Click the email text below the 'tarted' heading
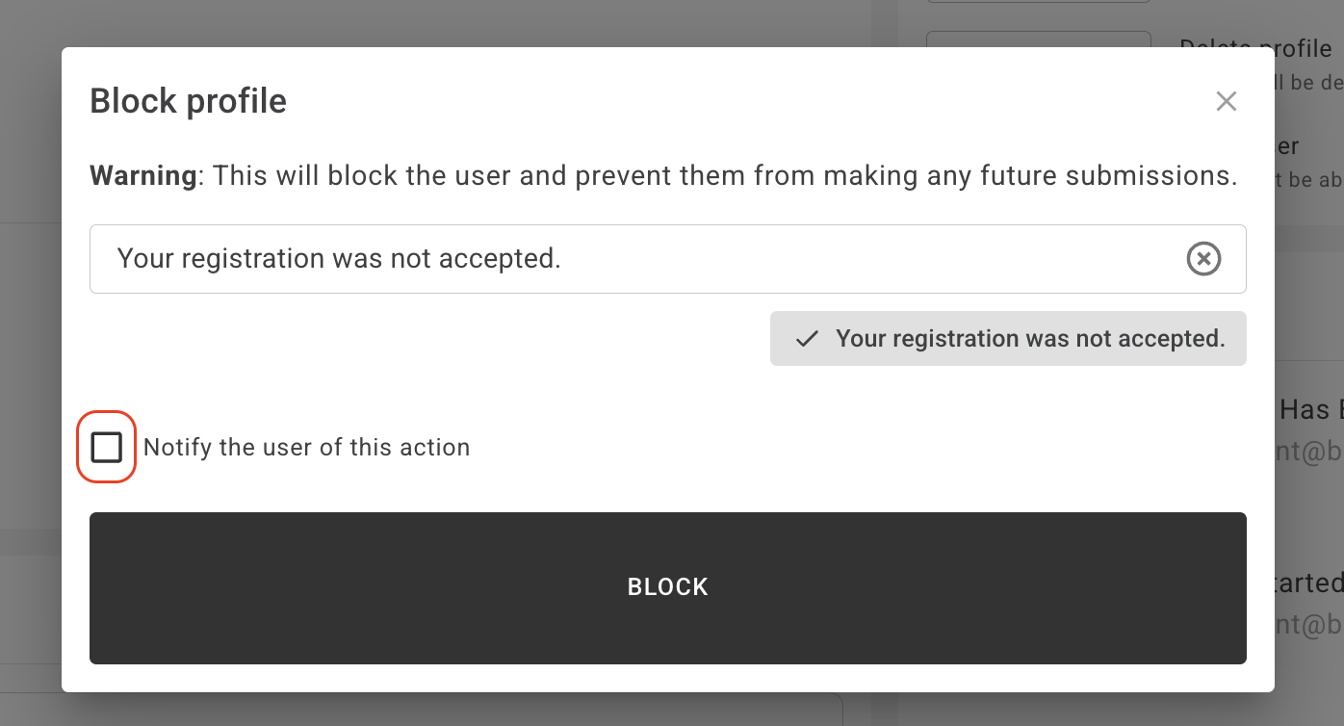Viewport: 1344px width, 726px height. point(1309,624)
